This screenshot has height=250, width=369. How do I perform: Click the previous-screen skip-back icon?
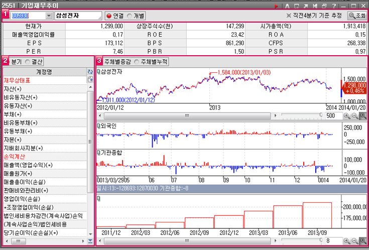315,6
